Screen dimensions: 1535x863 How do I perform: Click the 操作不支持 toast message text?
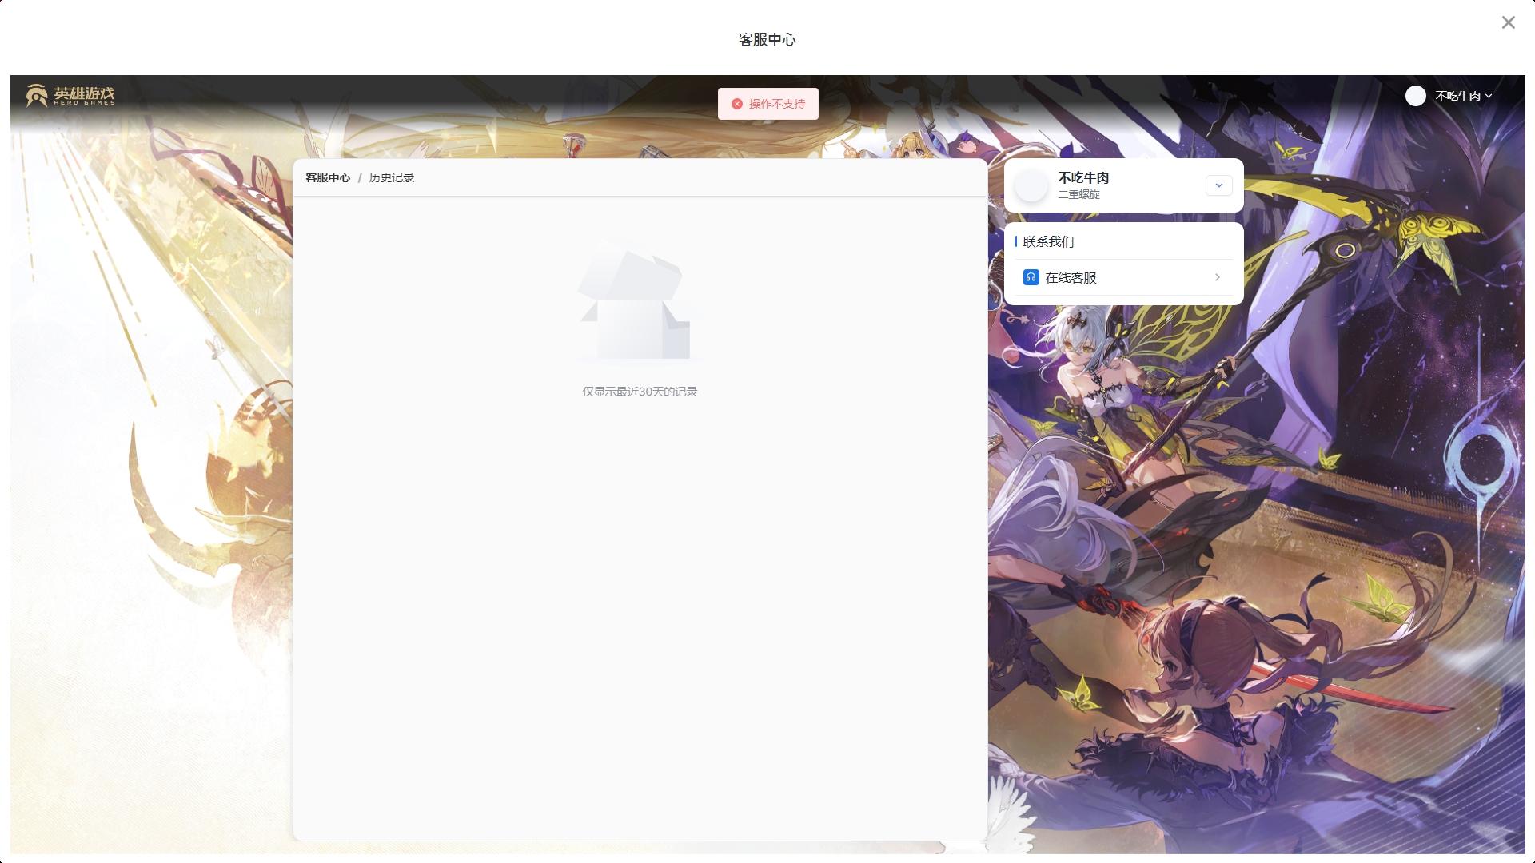pyautogui.click(x=776, y=104)
